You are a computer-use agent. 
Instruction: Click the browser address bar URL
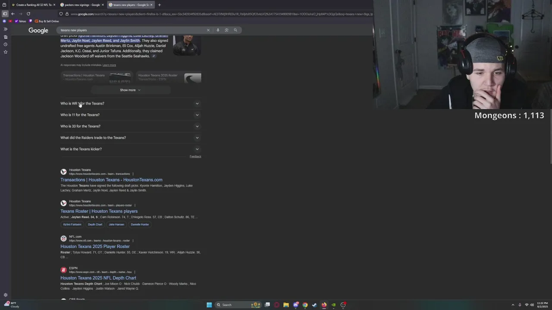pos(222,14)
